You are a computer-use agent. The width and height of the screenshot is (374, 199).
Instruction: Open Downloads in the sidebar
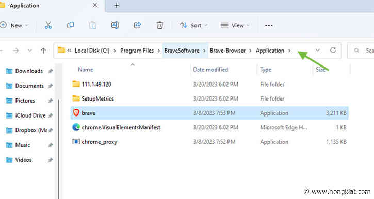(x=29, y=71)
